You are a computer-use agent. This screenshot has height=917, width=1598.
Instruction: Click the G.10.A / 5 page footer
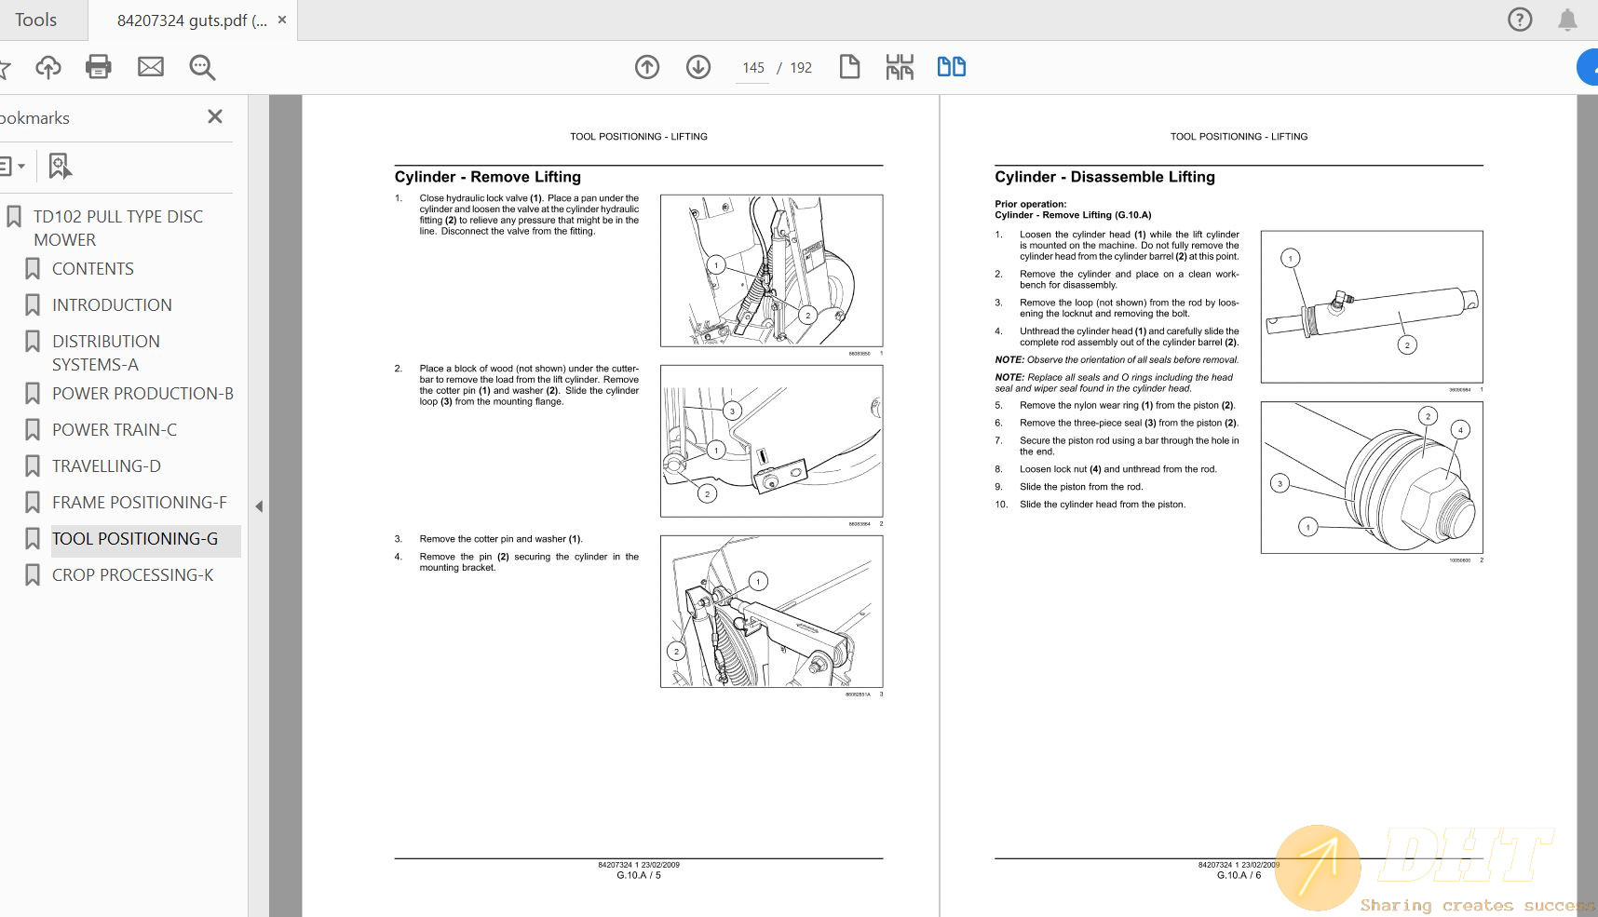[639, 875]
